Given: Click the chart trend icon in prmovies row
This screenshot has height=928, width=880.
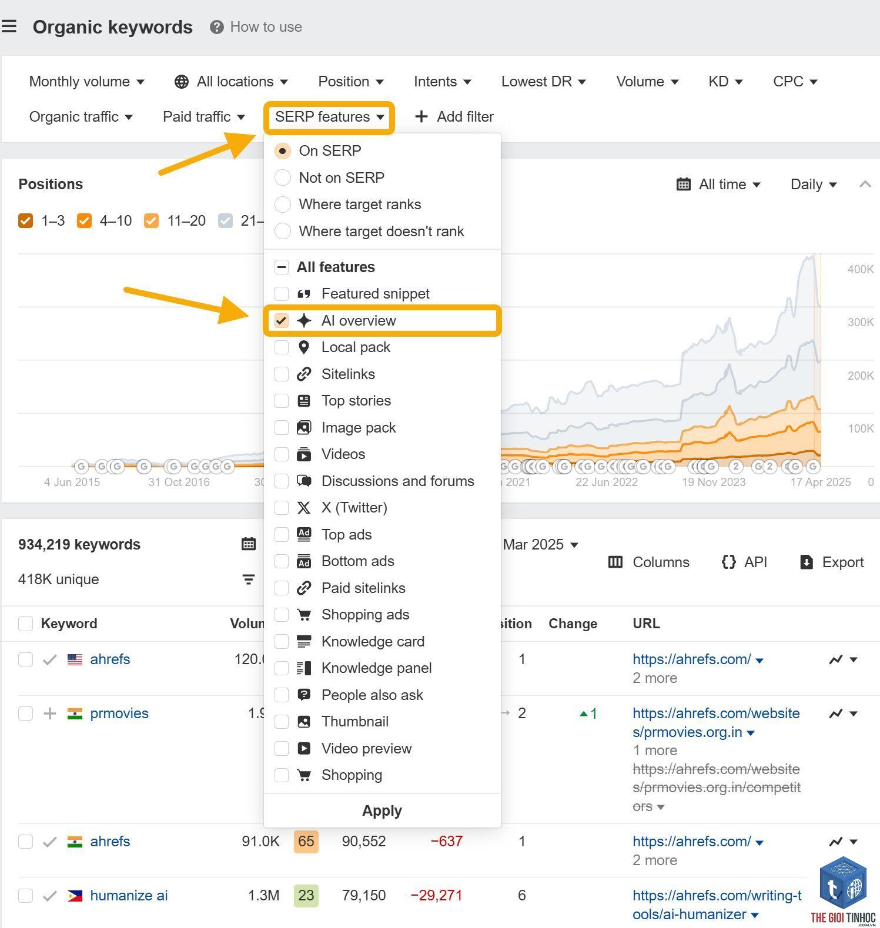Looking at the screenshot, I should tap(835, 713).
